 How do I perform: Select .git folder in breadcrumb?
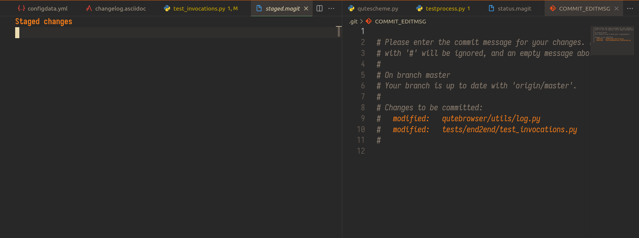coord(353,22)
